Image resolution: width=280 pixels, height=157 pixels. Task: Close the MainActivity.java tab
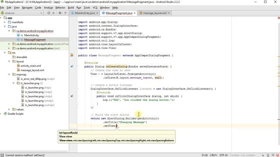point(97,13)
